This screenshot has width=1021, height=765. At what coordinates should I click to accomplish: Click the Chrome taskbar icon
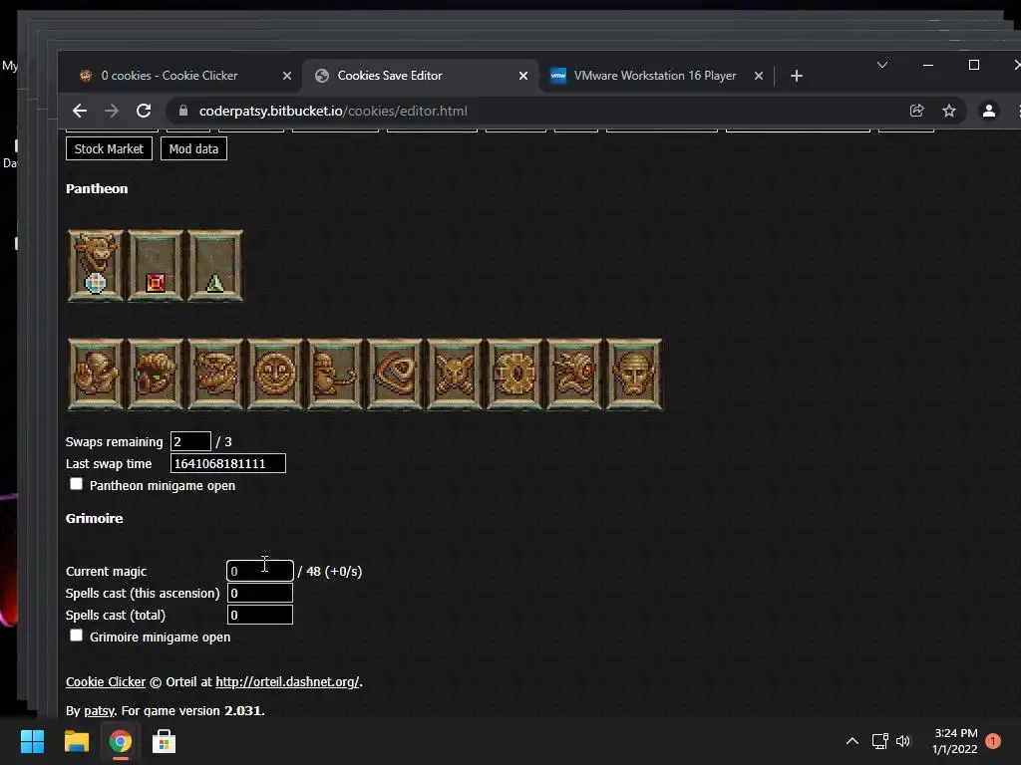(x=120, y=741)
